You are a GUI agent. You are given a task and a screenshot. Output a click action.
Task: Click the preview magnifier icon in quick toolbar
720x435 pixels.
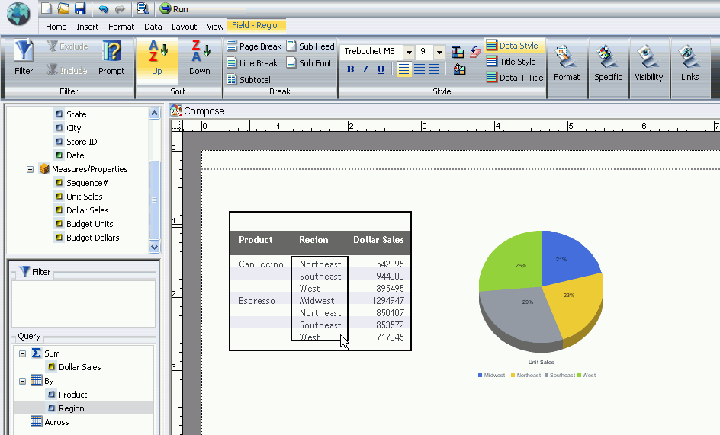[x=143, y=8]
